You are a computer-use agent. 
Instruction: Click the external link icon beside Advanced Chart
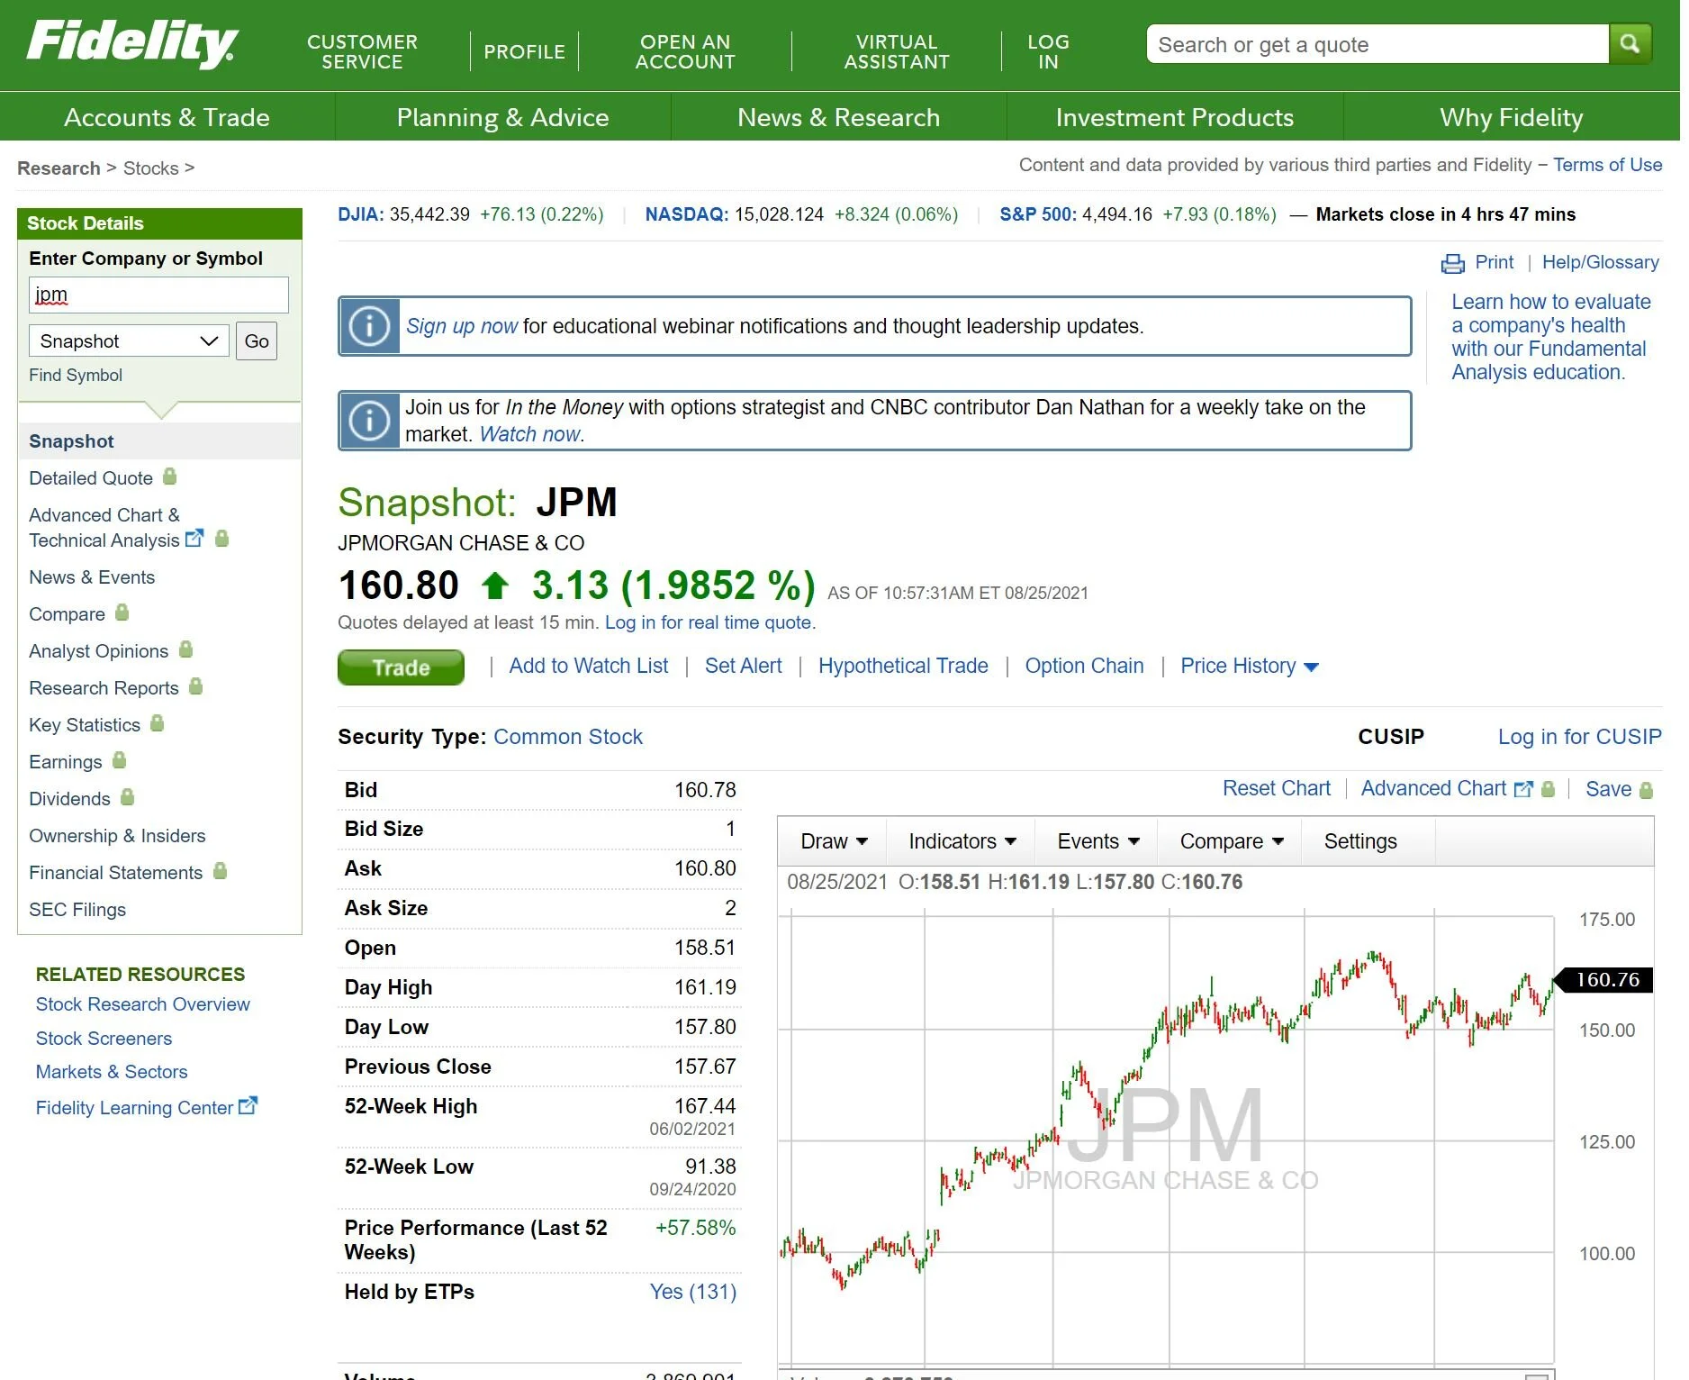(1522, 789)
